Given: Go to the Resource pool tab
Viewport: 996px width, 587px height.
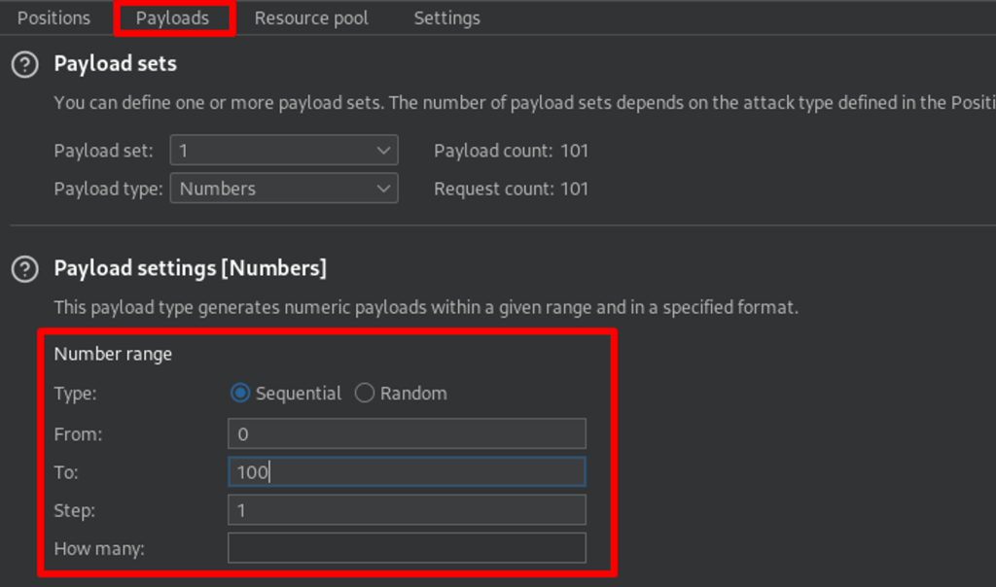Looking at the screenshot, I should [311, 18].
